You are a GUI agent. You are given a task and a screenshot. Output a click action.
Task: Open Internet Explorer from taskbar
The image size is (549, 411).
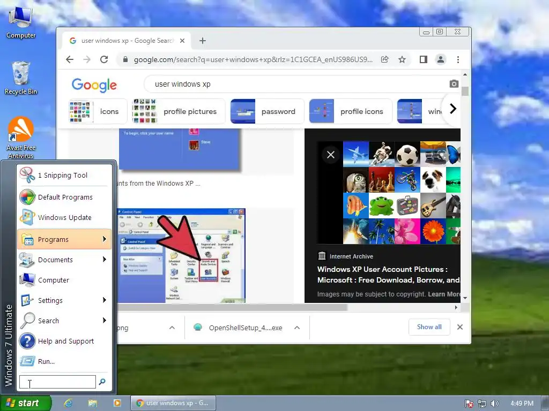(x=68, y=403)
